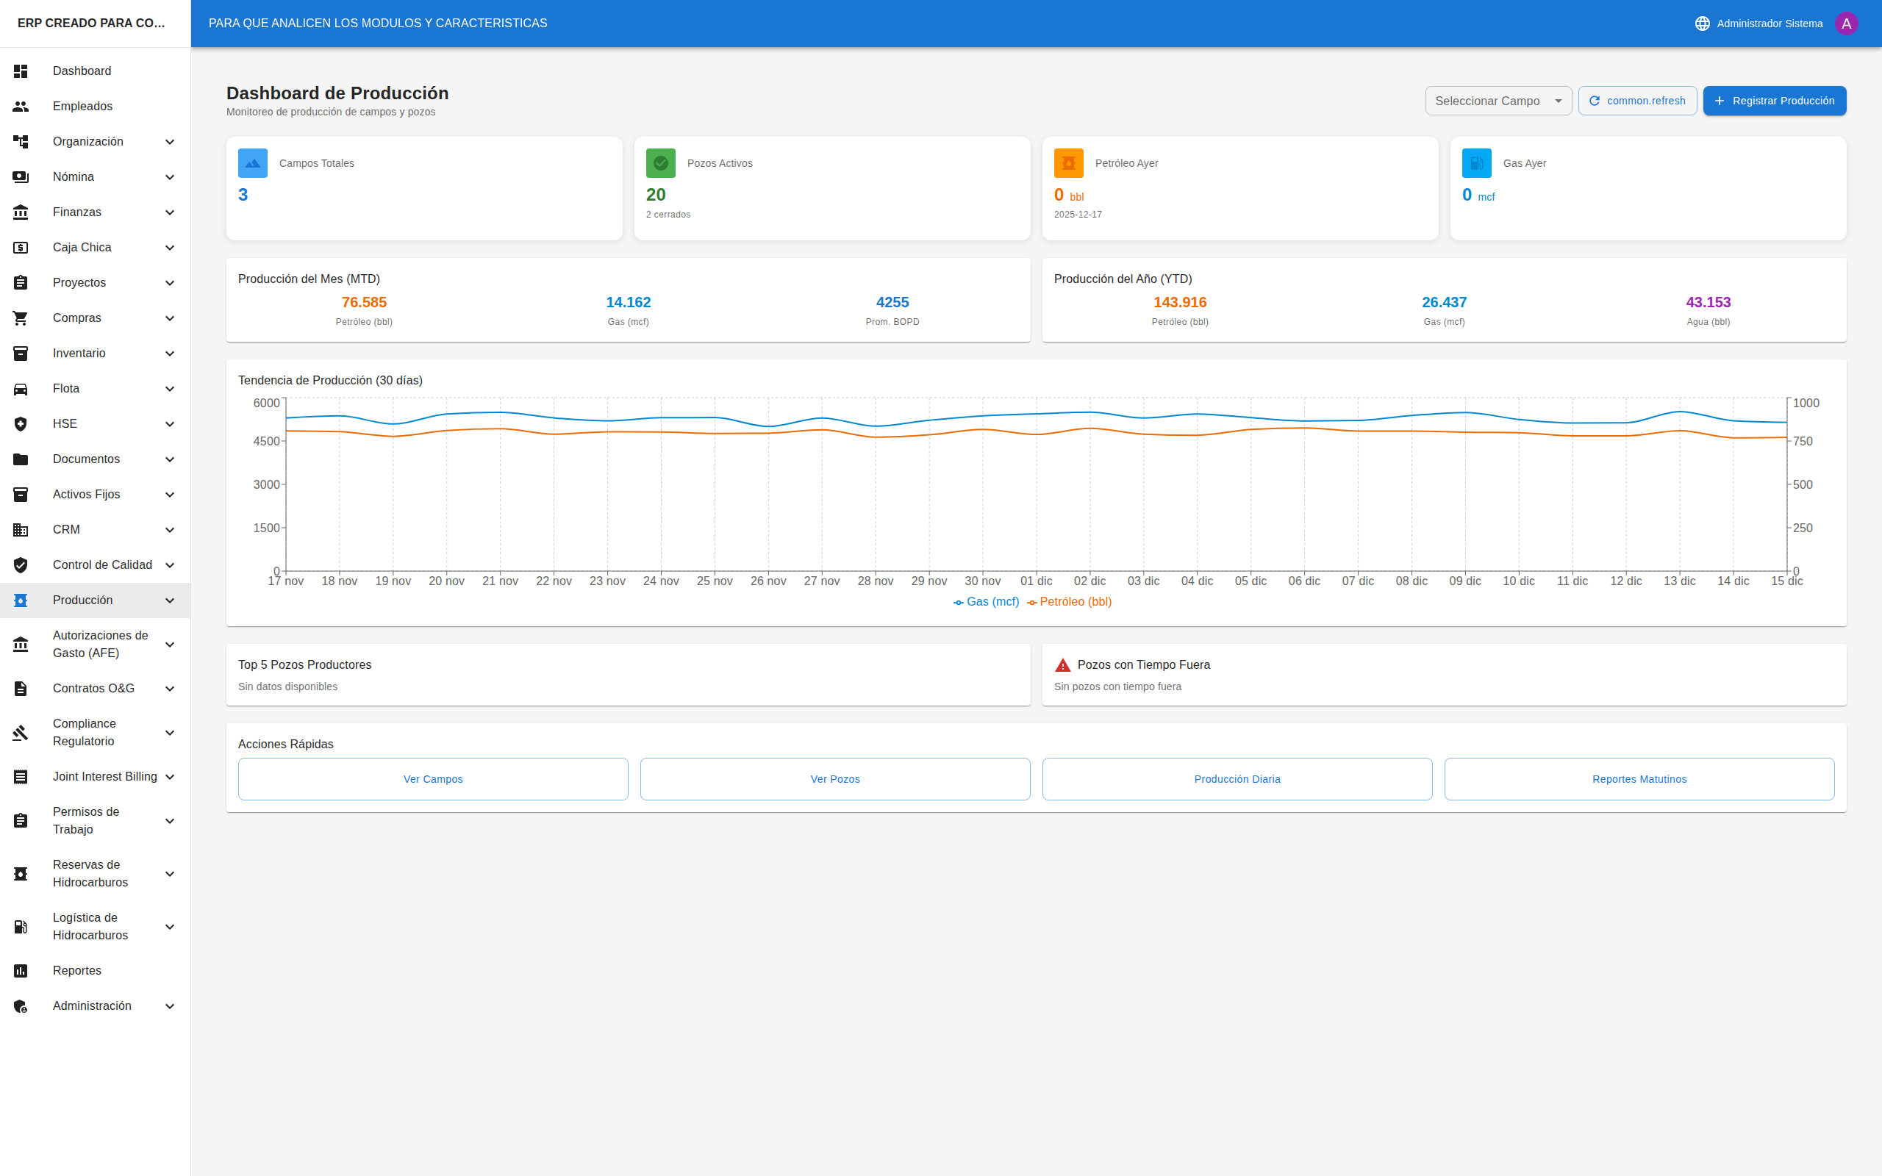1882x1176 pixels.
Task: Select the Dashboard icon in sidebar
Action: [x=21, y=71]
